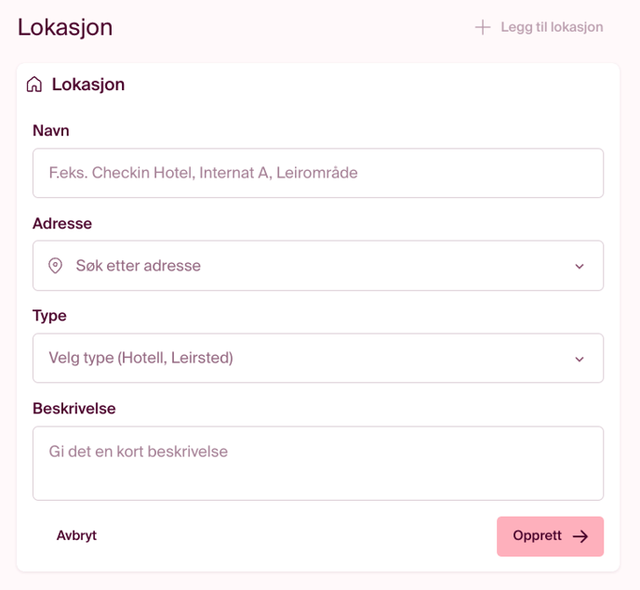This screenshot has width=640, height=590.
Task: Focus the Beskrivelse text area
Action: click(x=318, y=463)
